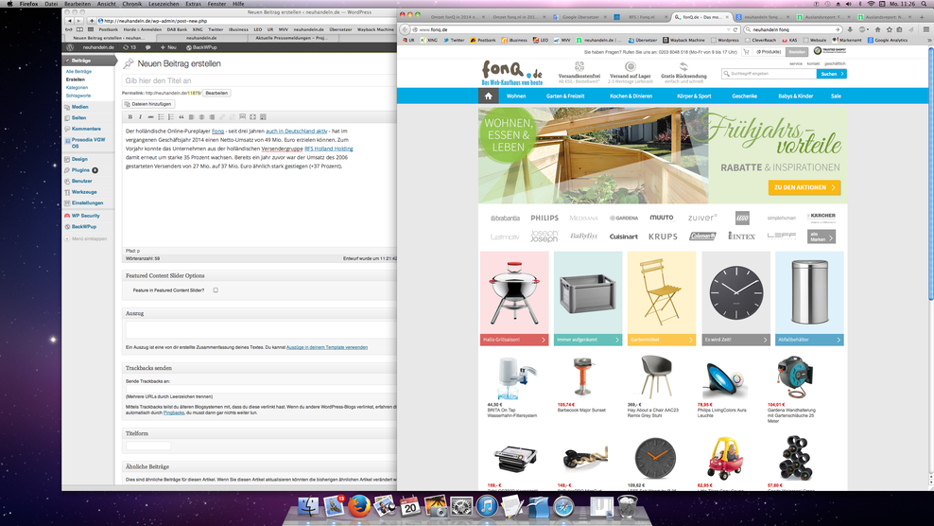Screen dimensions: 934x526
Task: Add bookmark plus button in Safari toolbar
Action: pos(92,21)
